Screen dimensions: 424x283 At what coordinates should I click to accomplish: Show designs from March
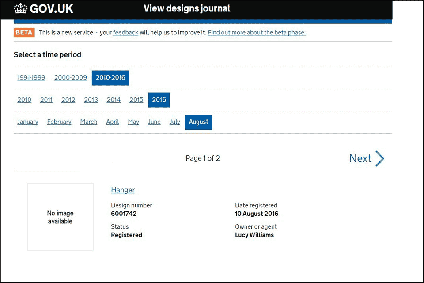pyautogui.click(x=89, y=122)
